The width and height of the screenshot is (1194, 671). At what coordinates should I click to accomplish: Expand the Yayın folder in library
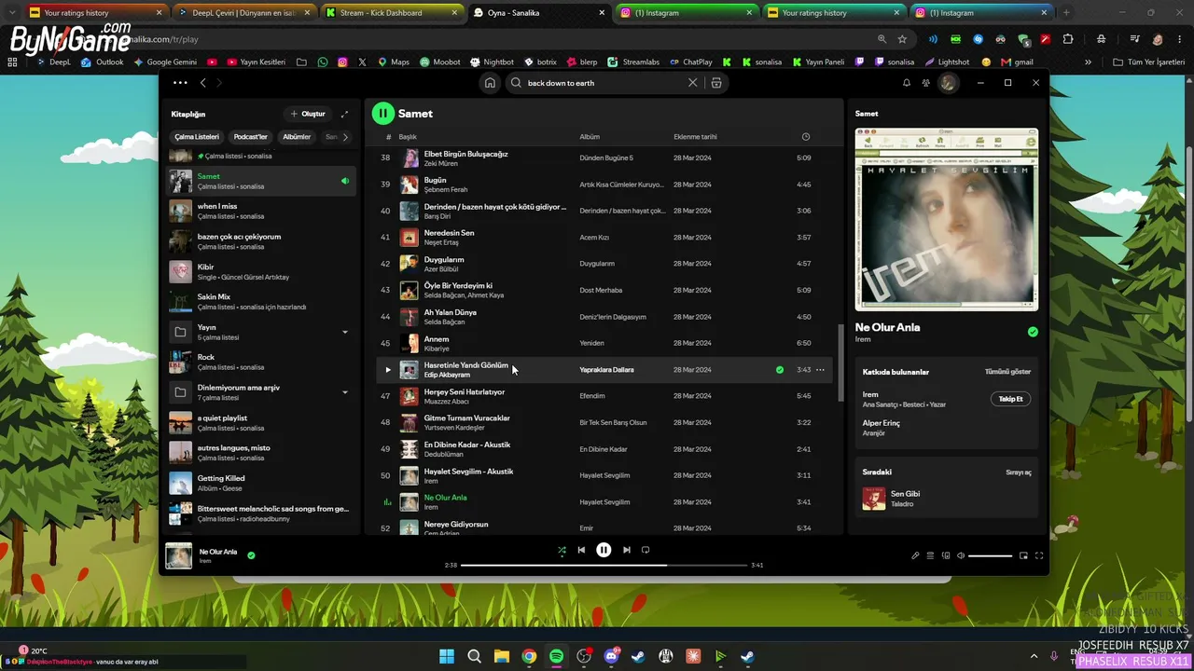coord(345,332)
